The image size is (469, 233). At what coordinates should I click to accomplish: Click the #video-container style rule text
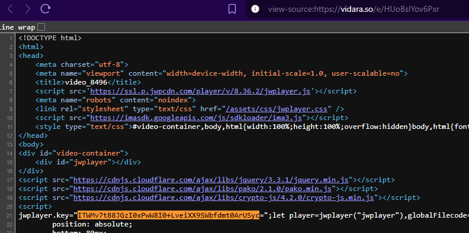[x=301, y=127]
